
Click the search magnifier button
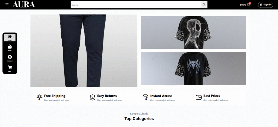point(204,5)
